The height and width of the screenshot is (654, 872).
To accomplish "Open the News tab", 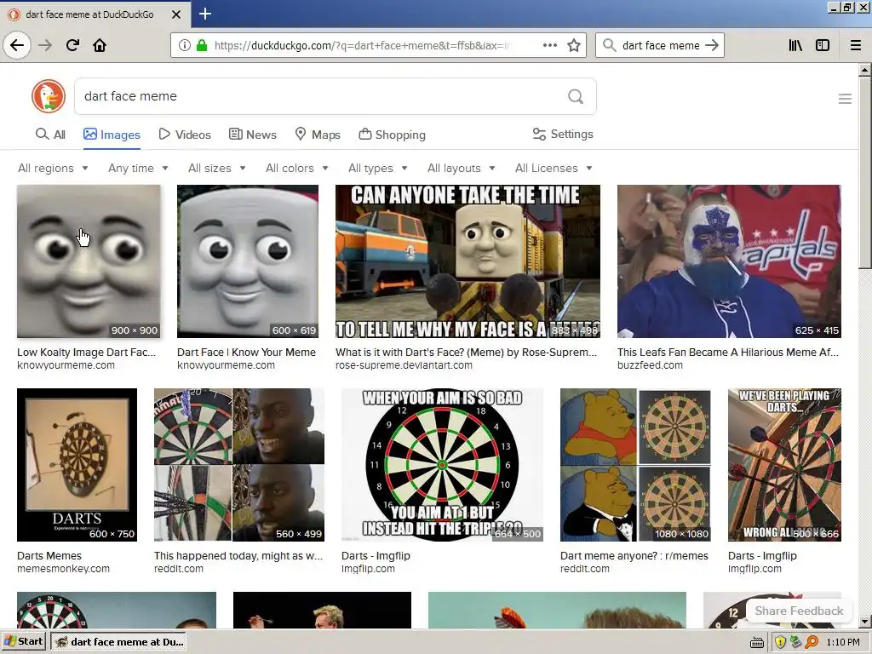I will [x=253, y=135].
